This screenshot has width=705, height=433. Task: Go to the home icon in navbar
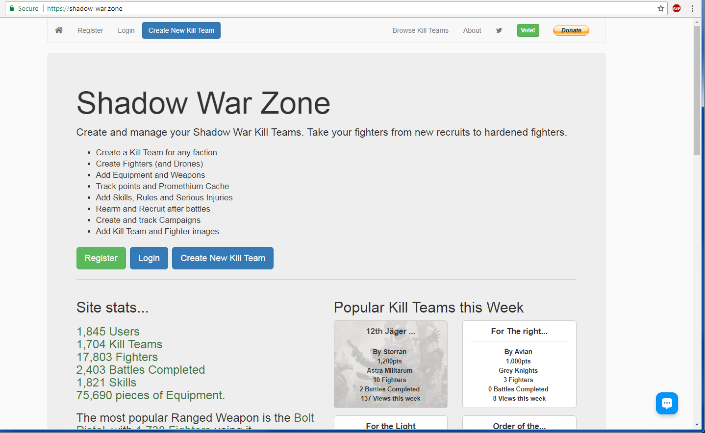59,30
